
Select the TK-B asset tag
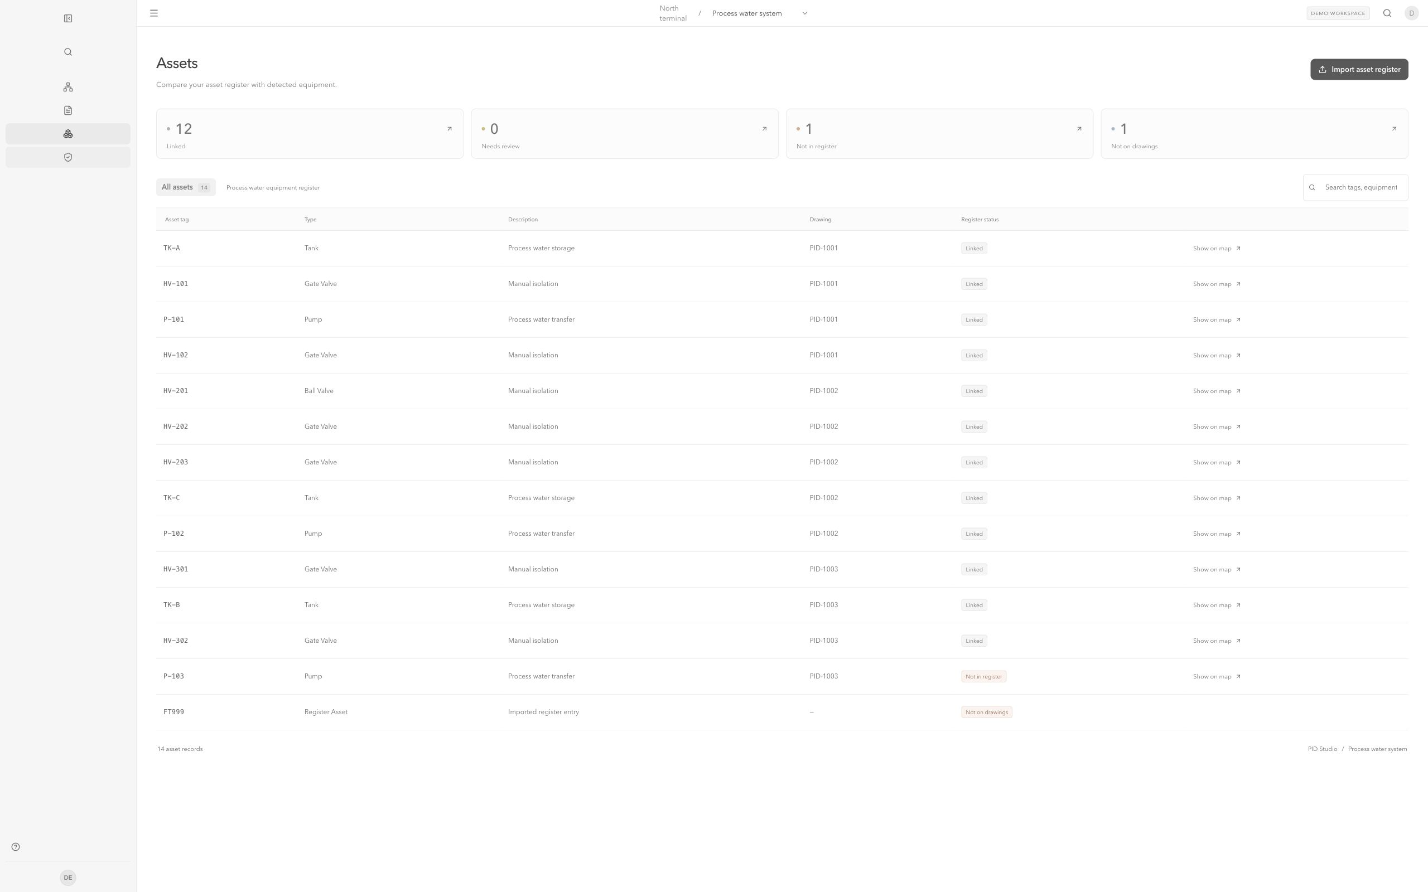point(172,605)
